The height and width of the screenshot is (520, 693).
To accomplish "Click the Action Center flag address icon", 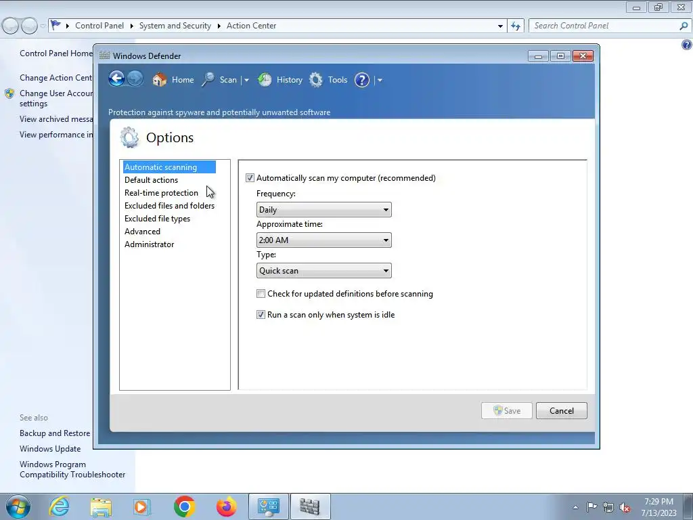I will (55, 25).
